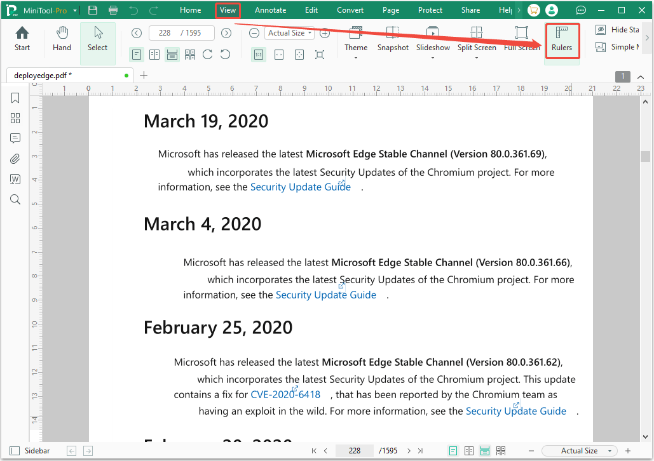654x461 pixels.
Task: Enable scrolling mode in ribbon
Action: [x=172, y=55]
